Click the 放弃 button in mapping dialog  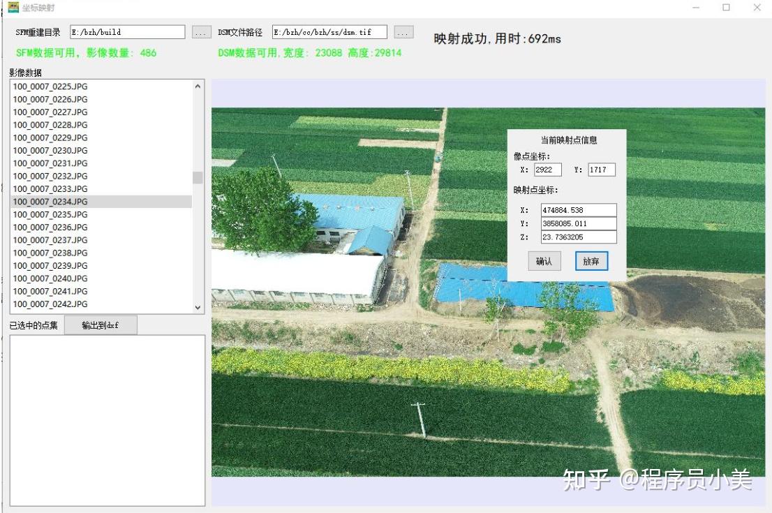click(591, 262)
